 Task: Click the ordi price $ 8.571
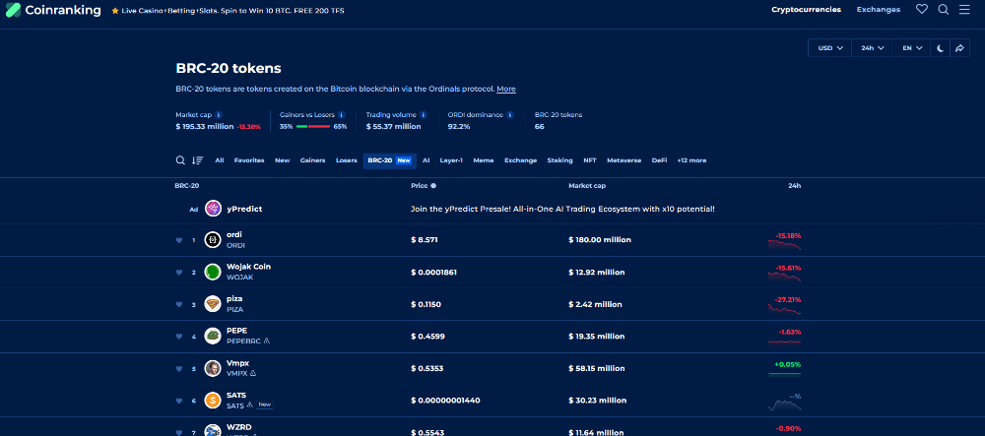point(424,240)
